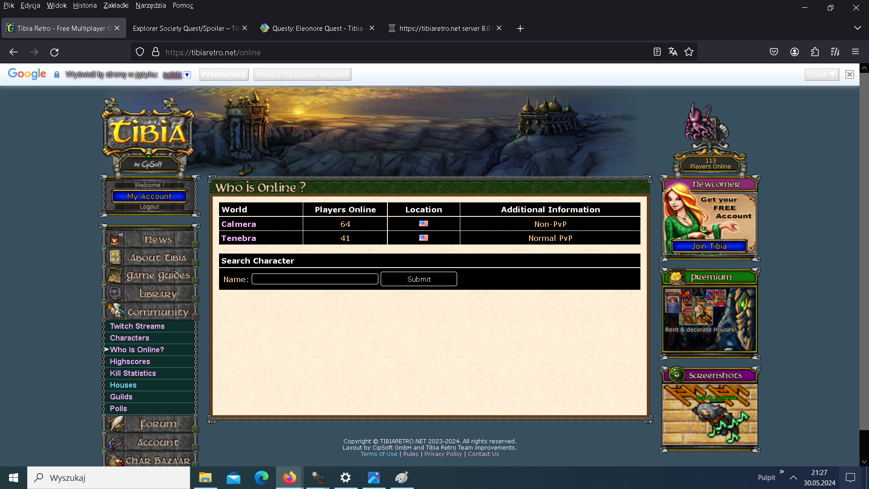
Task: Reload the current page
Action: click(x=54, y=52)
